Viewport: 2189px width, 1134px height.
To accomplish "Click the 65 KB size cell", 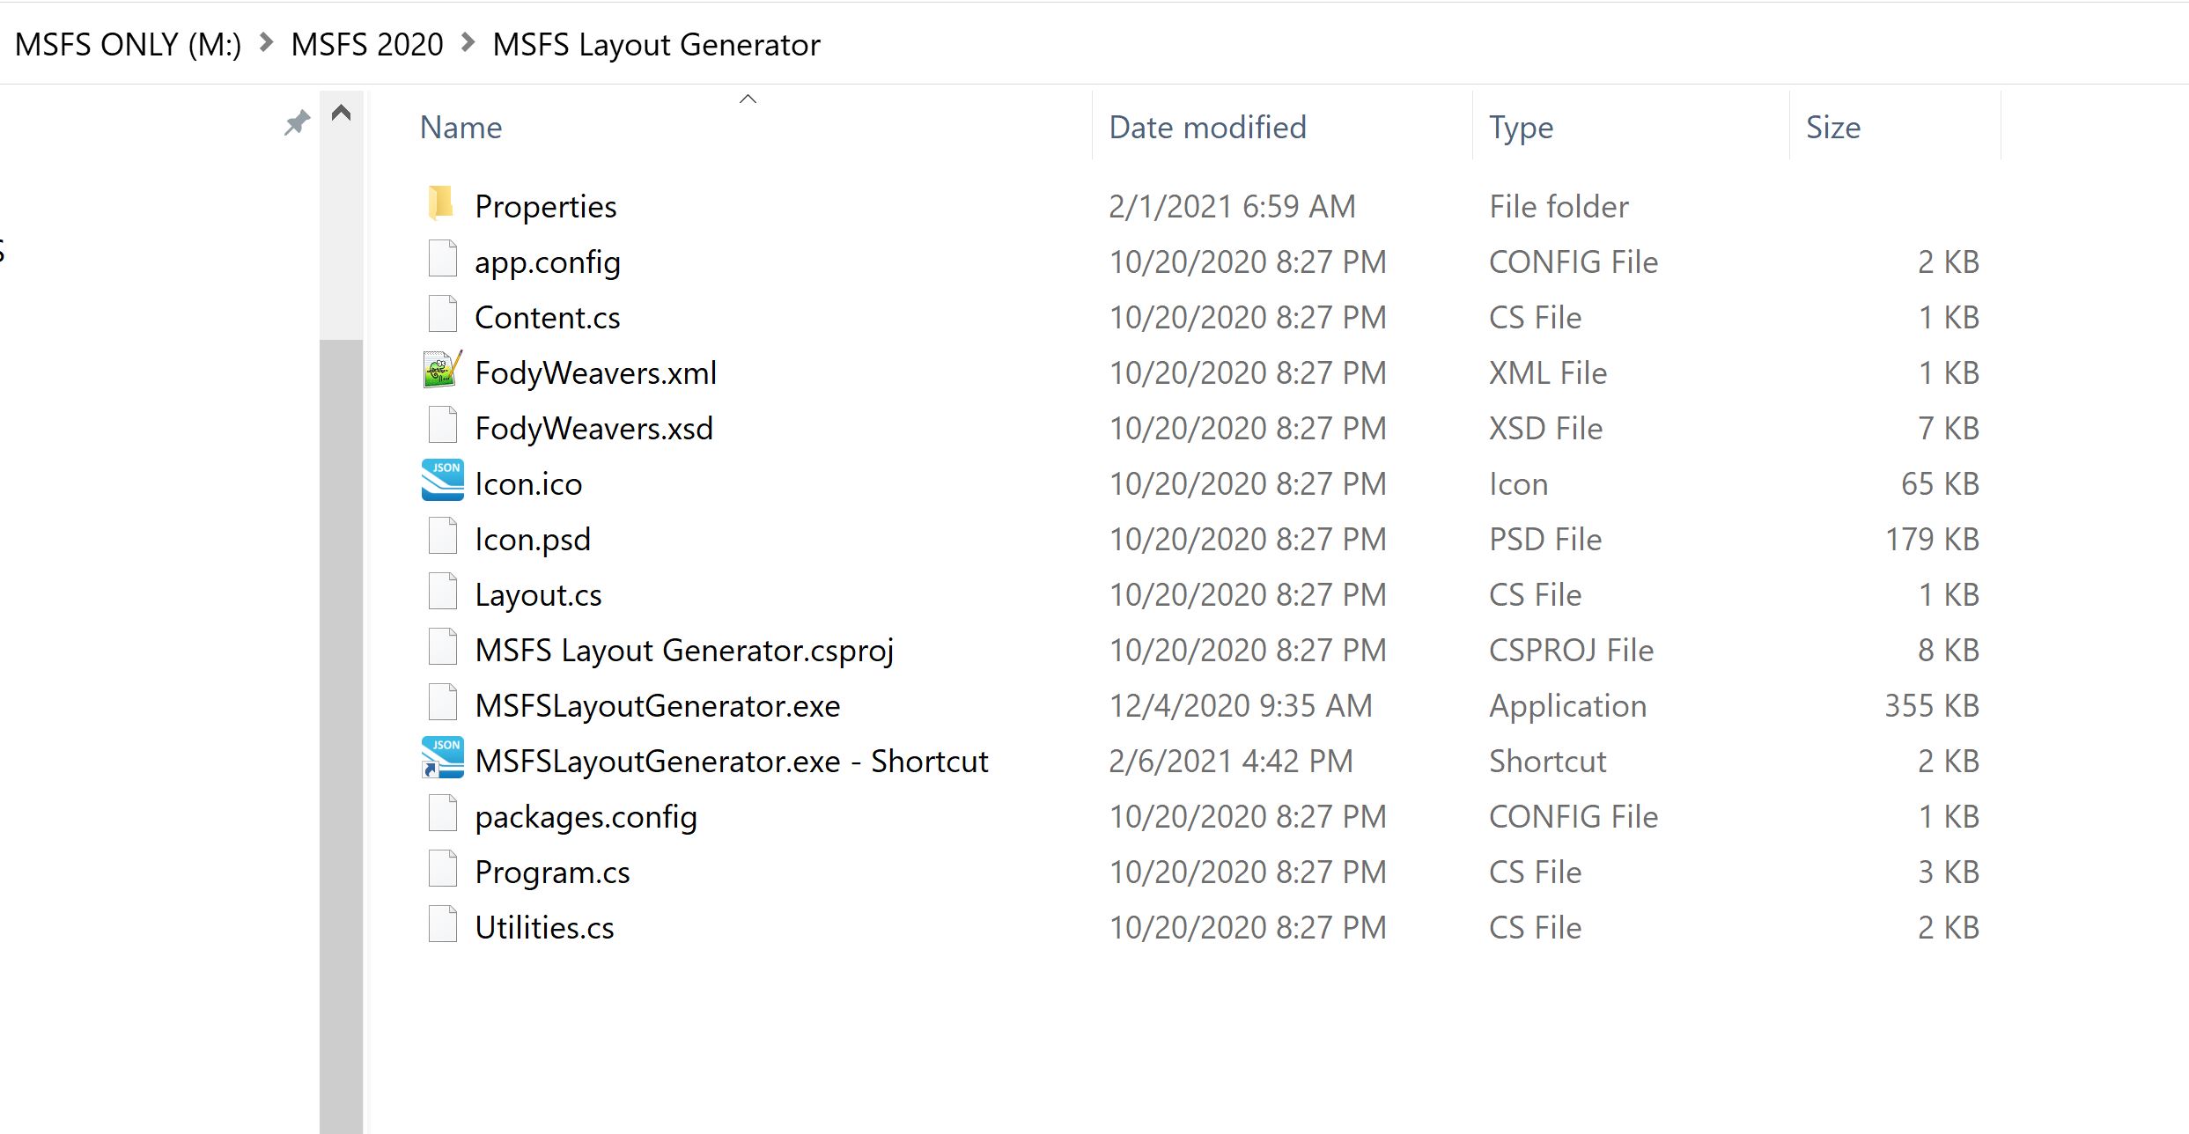I will pyautogui.click(x=1940, y=484).
